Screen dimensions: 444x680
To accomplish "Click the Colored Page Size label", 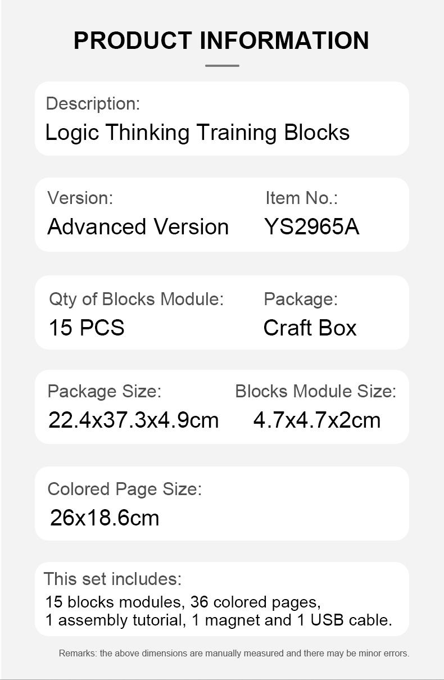I will 124,489.
